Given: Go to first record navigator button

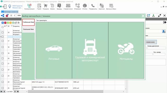Looking at the screenshot, I should (x=1, y=91).
